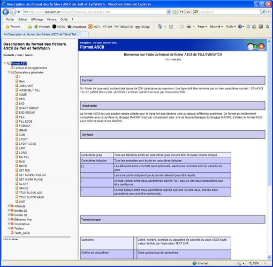Viewport: 273px width, 267px height.
Task: Go back with the browser Back arrow
Action: (x=5, y=12)
